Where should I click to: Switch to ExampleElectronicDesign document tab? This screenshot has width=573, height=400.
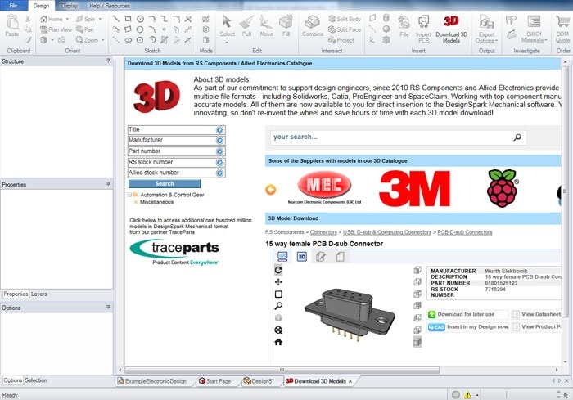(x=156, y=381)
